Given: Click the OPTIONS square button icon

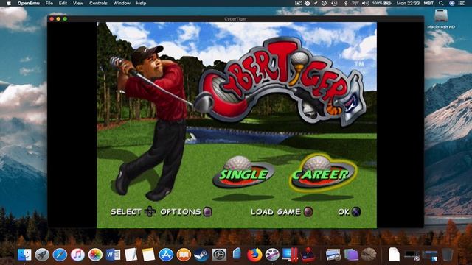Looking at the screenshot, I should [x=207, y=212].
